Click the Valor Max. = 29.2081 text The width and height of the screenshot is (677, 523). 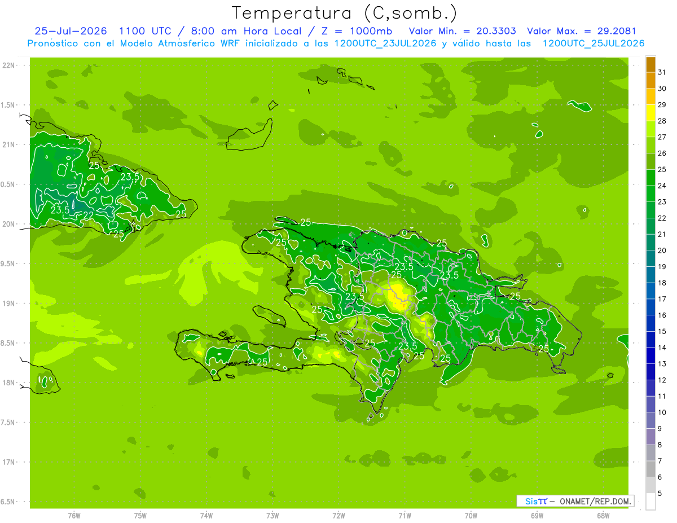(x=582, y=31)
